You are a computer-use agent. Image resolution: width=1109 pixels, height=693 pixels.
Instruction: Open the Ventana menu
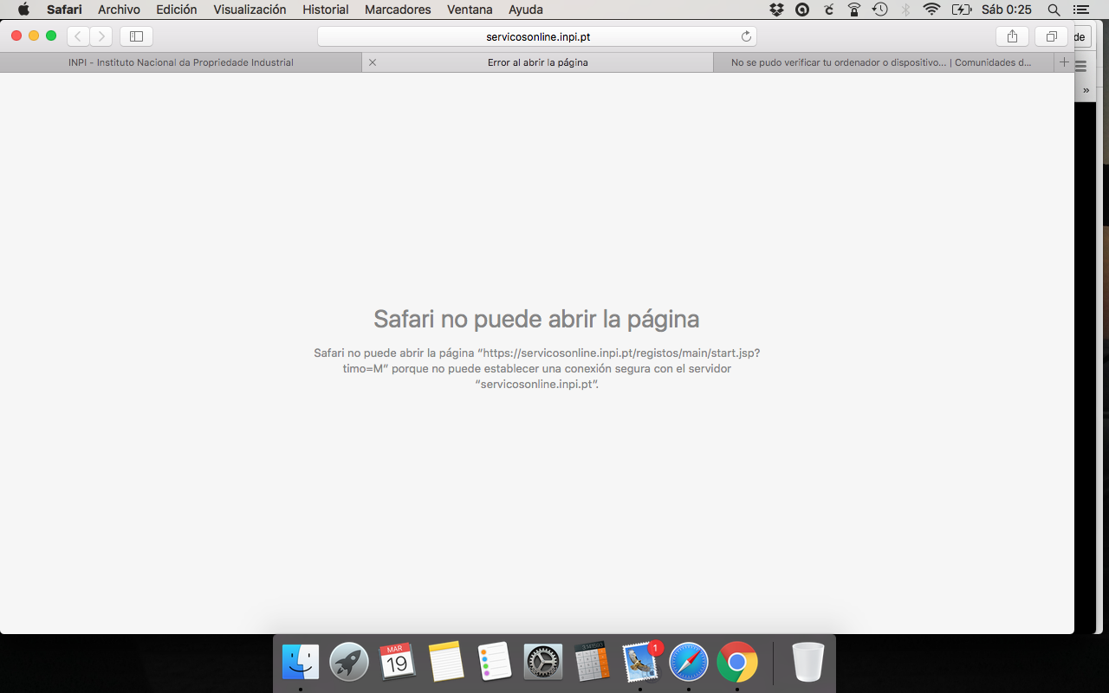470,10
